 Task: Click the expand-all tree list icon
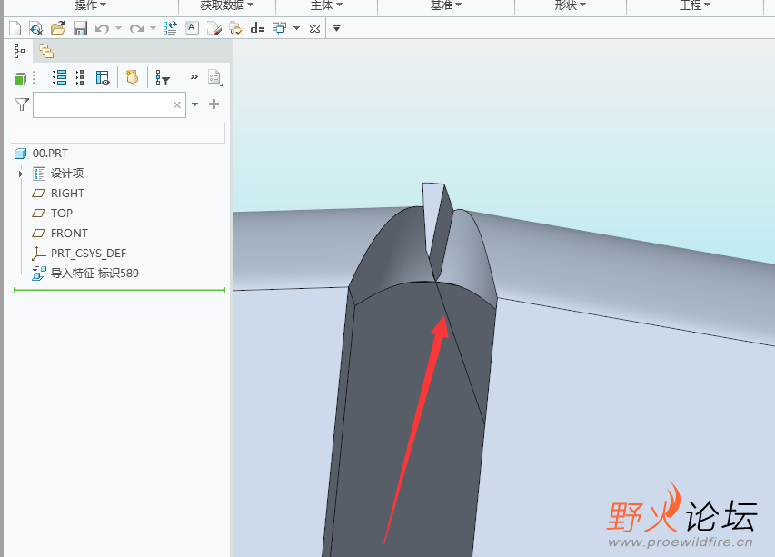click(x=60, y=77)
